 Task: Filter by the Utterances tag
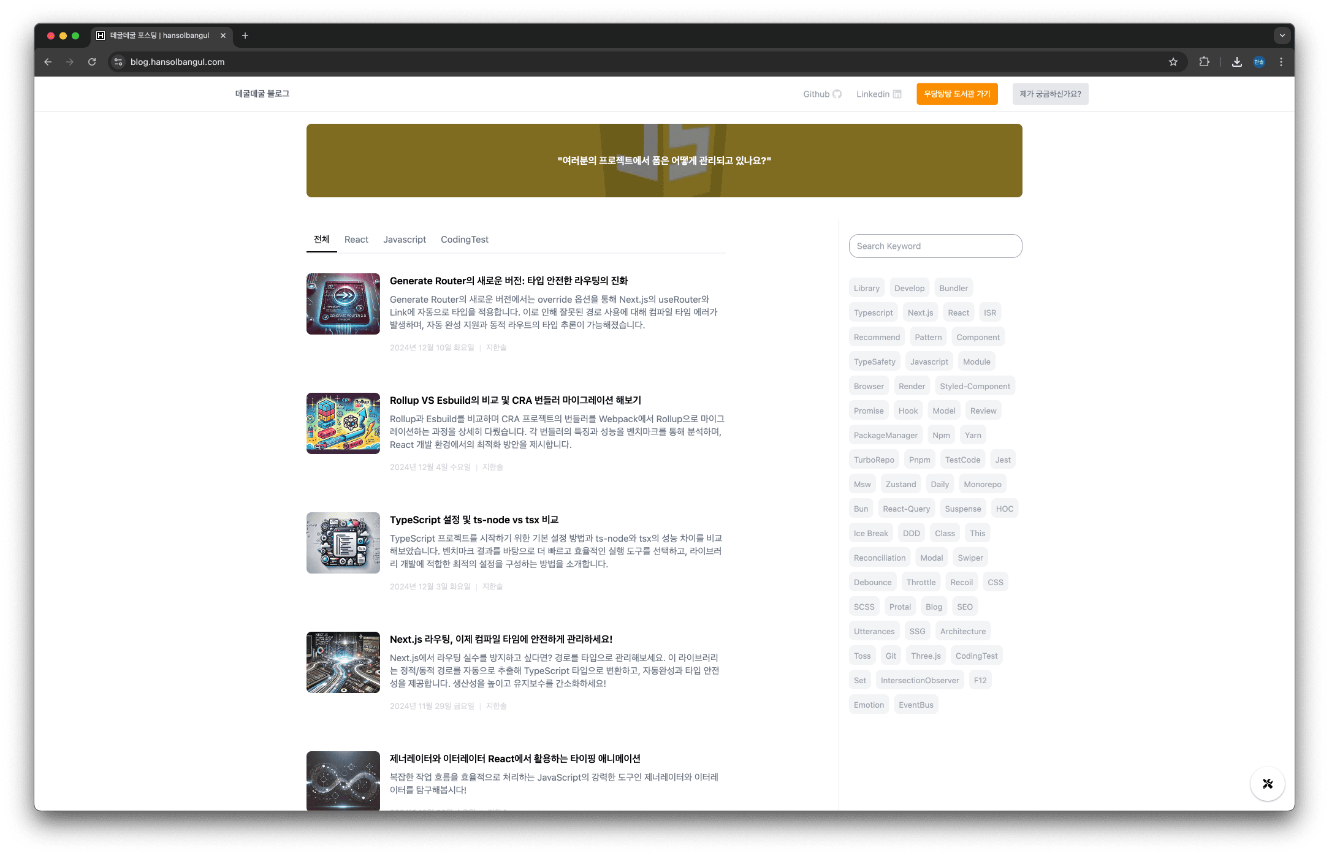pos(874,631)
